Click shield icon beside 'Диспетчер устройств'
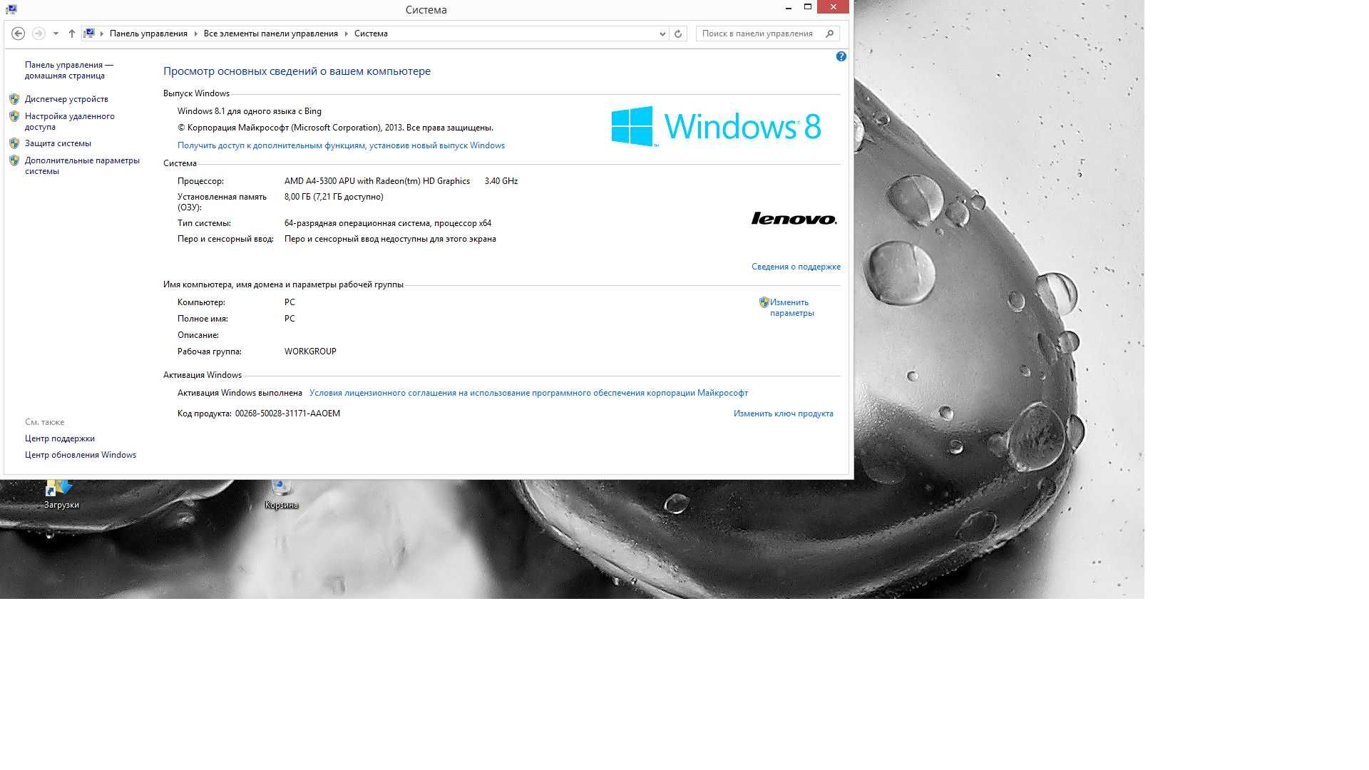The height and width of the screenshot is (770, 1369). click(x=14, y=99)
